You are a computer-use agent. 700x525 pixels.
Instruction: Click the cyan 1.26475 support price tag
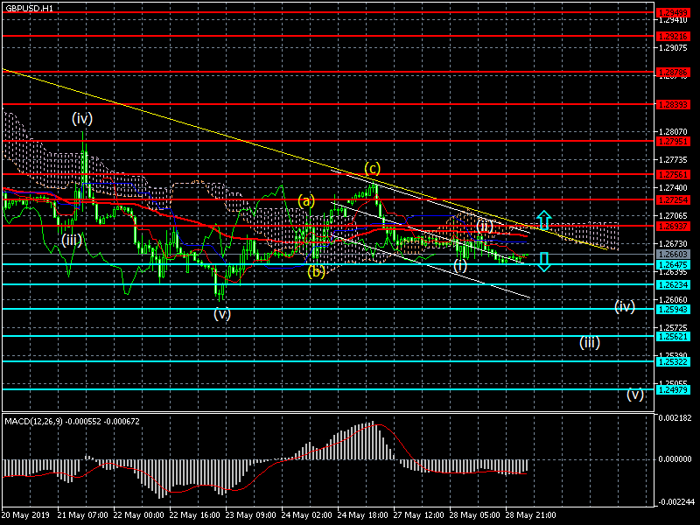tap(674, 263)
